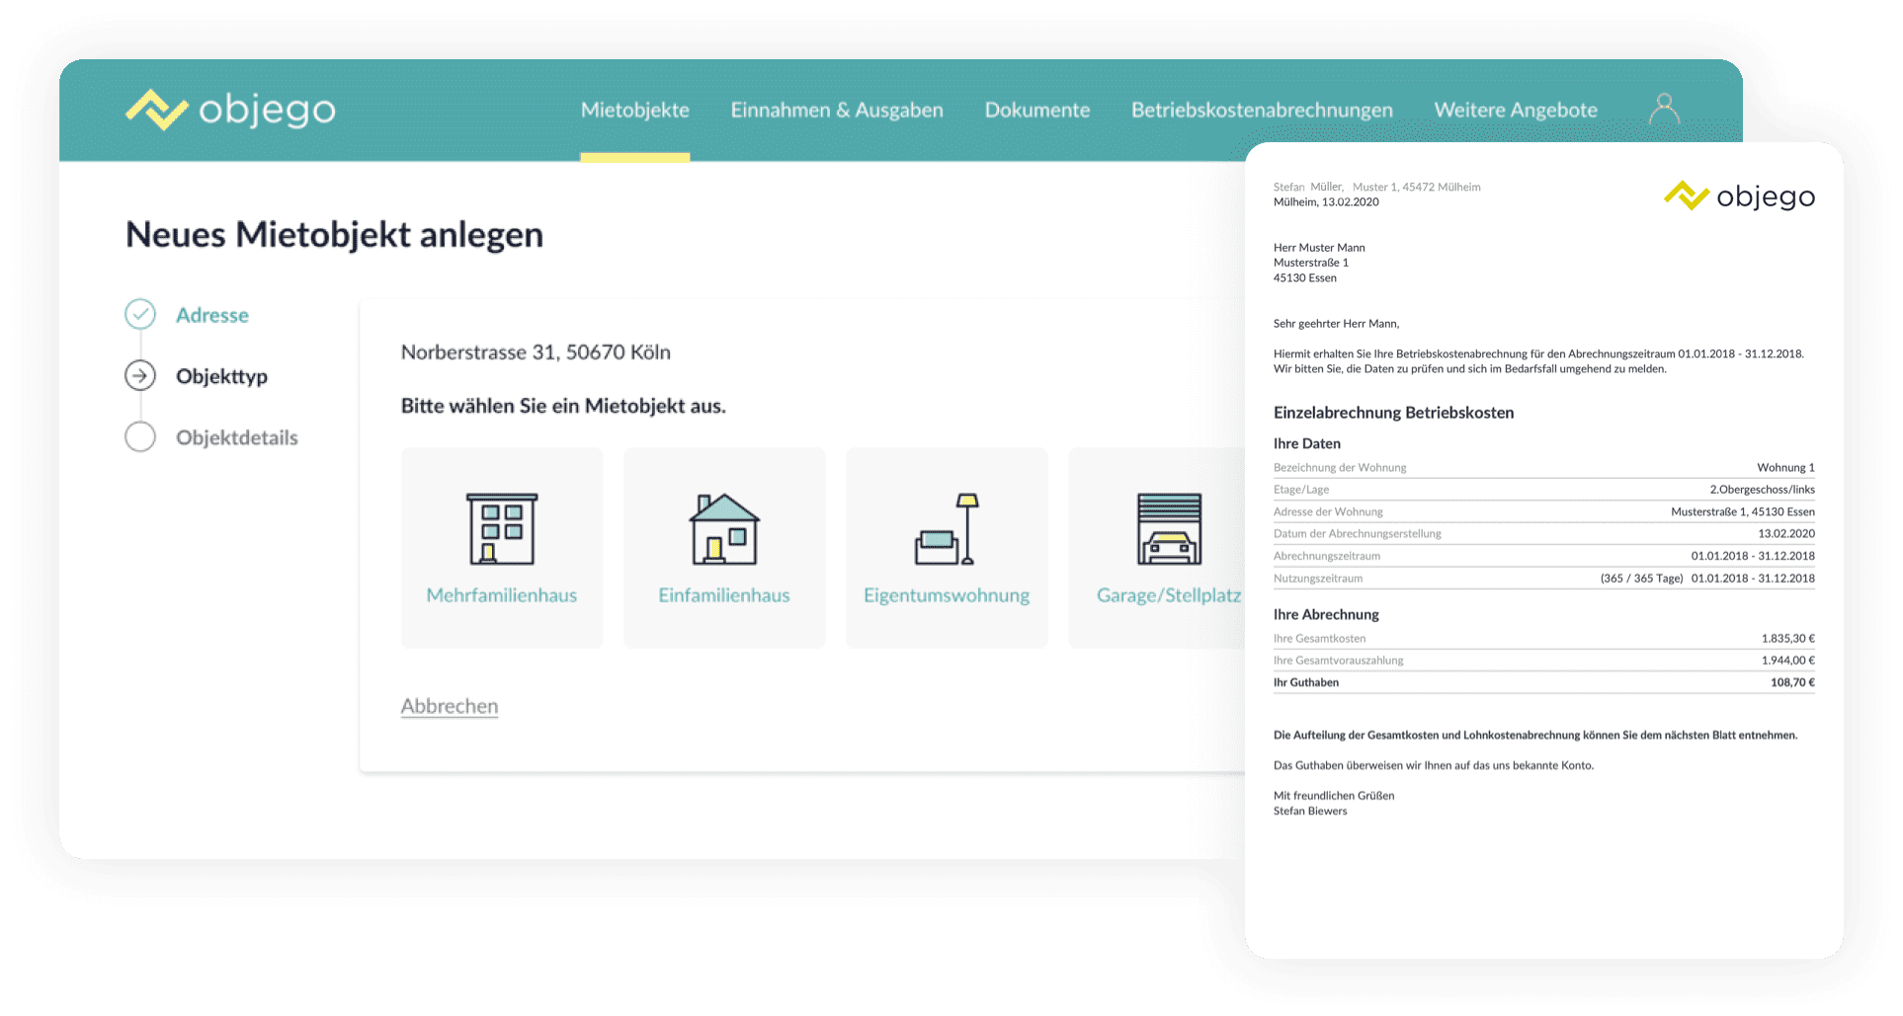Click the Objekttyp step label

click(221, 376)
